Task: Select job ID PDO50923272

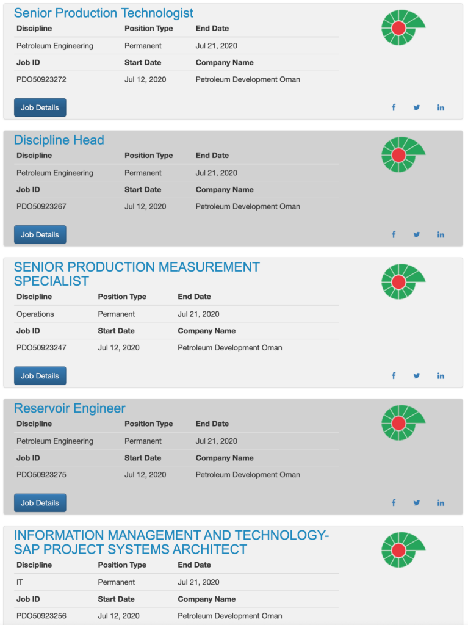Action: click(x=41, y=79)
